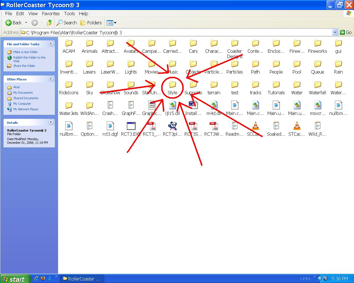This screenshot has width=354, height=283.
Task: Open the Waterfall folder
Action: (x=317, y=88)
